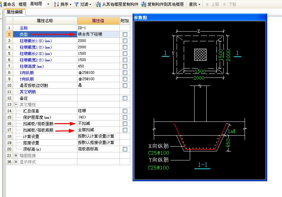282x197 pixels.
Task: Click the 搭接设置 property name
Action: (x=31, y=143)
